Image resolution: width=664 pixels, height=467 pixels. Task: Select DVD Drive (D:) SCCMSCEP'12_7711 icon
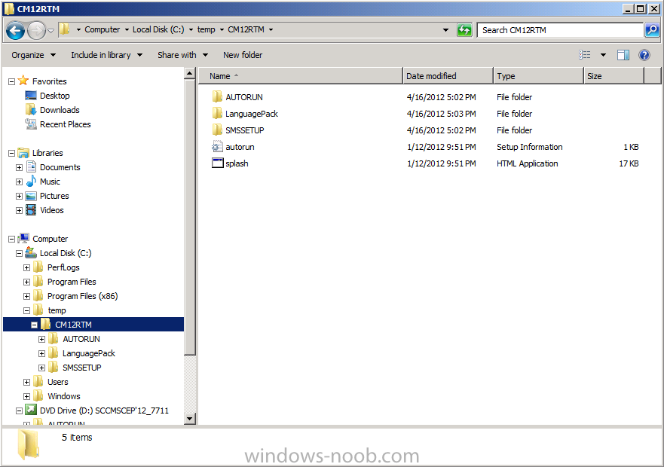[x=31, y=410]
